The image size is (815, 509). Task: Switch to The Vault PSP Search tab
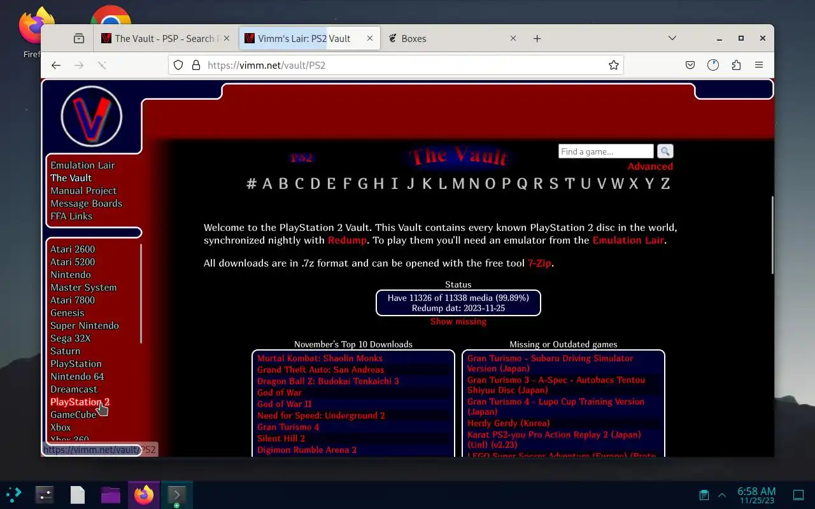point(164,39)
